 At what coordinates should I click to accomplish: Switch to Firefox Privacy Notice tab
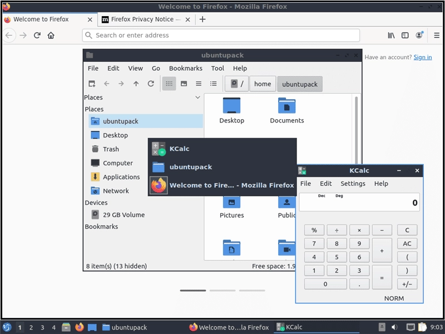click(142, 19)
